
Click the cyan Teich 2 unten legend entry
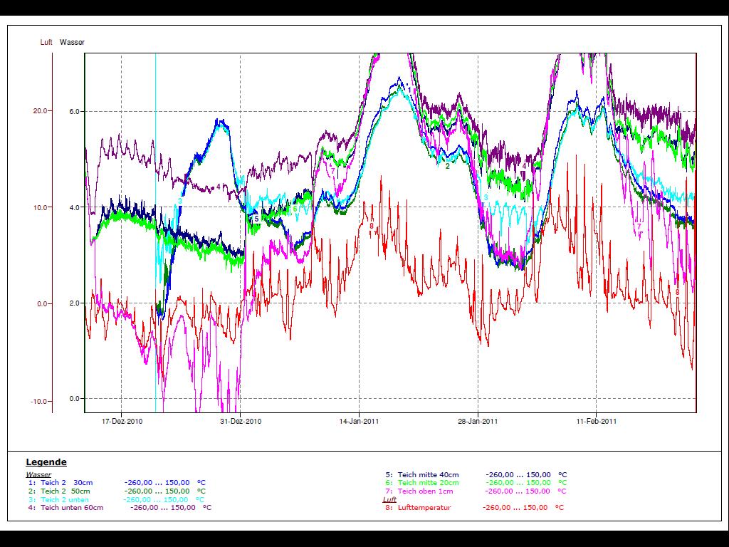[65, 500]
